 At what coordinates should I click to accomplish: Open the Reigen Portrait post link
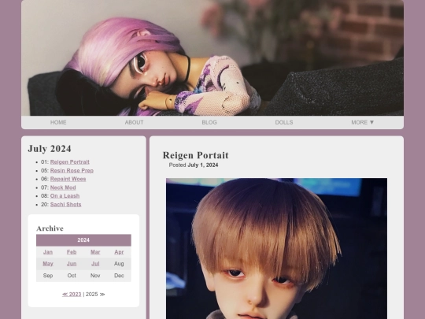pyautogui.click(x=70, y=162)
